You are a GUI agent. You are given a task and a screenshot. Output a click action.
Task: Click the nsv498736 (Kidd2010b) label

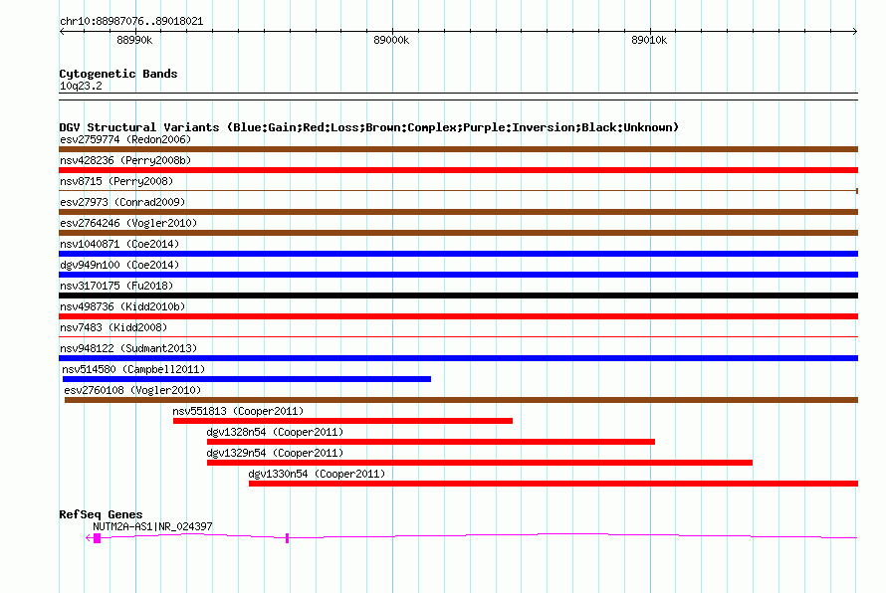(x=122, y=306)
